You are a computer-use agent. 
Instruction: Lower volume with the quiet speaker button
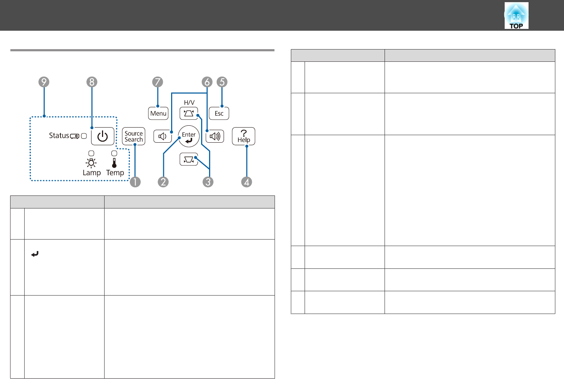[162, 136]
